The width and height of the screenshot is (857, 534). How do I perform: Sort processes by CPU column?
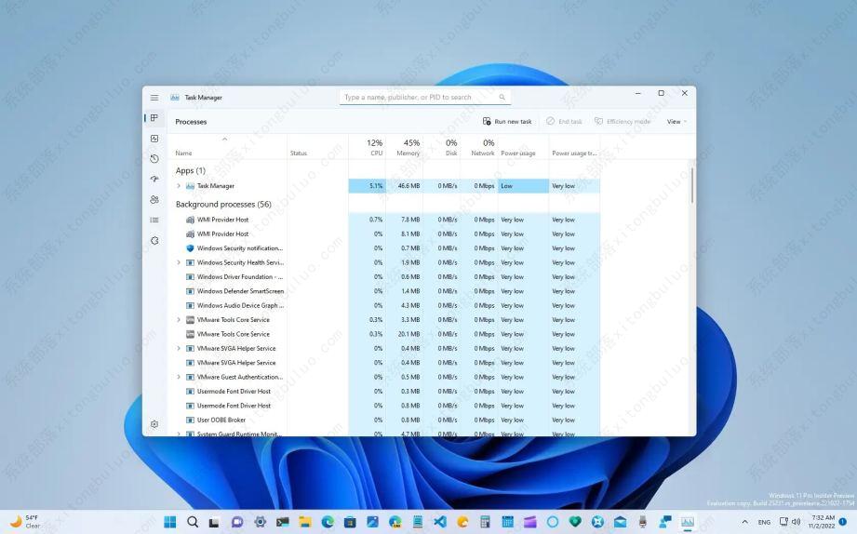point(376,148)
